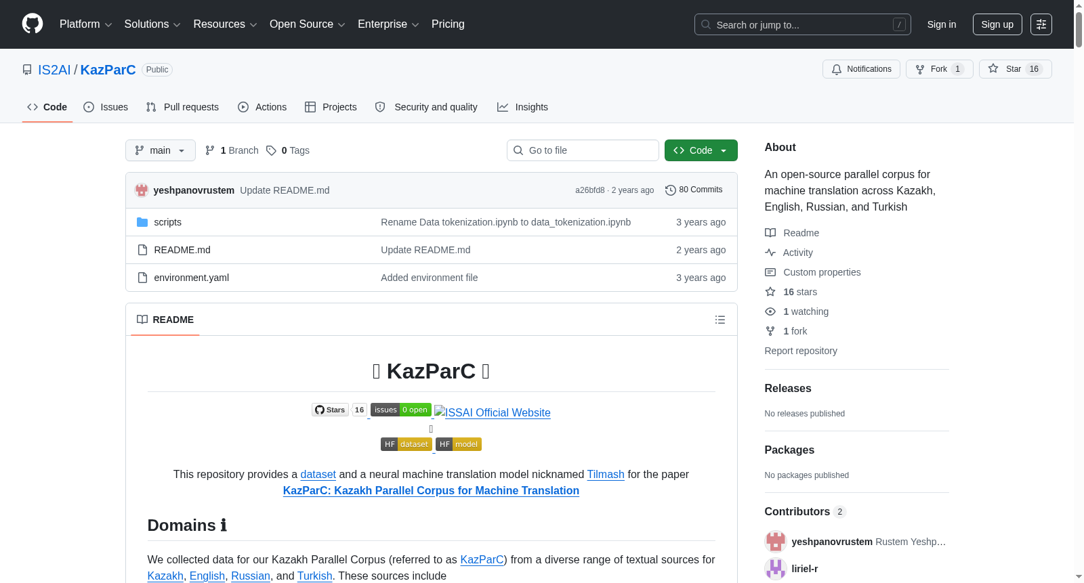1084x583 pixels.
Task: Open the green Code dropdown button
Action: [701, 150]
